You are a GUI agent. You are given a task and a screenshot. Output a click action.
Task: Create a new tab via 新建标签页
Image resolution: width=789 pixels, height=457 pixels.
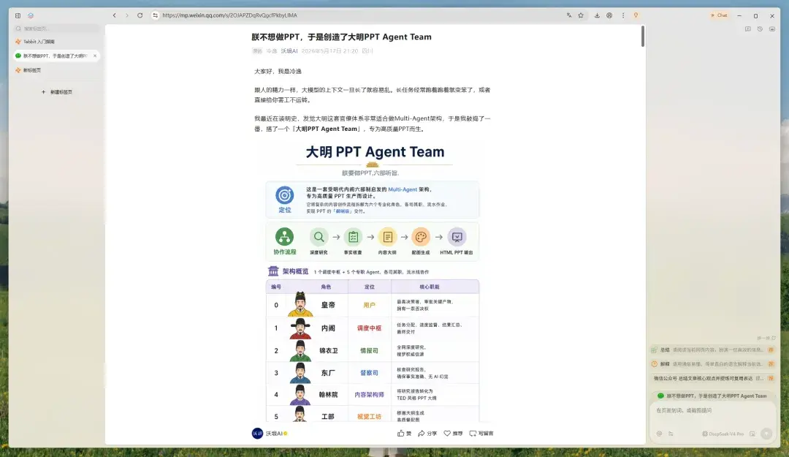tap(57, 92)
